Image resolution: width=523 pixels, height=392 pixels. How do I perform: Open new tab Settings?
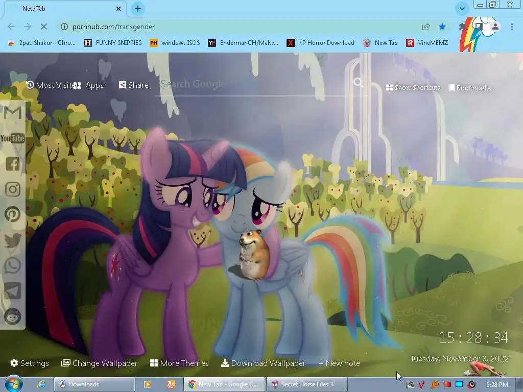click(x=29, y=363)
